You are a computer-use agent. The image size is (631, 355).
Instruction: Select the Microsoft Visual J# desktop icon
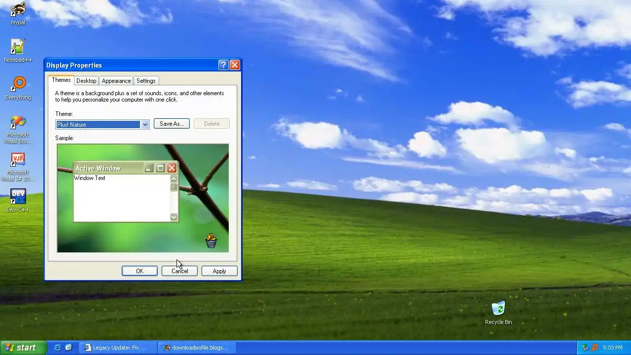click(18, 167)
